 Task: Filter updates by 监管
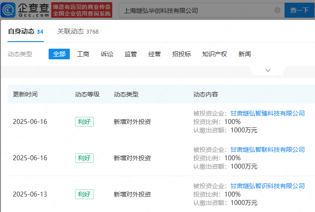131,54
